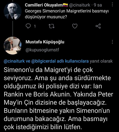Open Mustafa Küpüşoğlu's tweet options menu
This screenshot has width=119, height=132.
(112, 42)
